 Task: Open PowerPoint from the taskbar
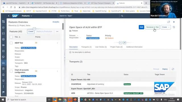point(75,99)
